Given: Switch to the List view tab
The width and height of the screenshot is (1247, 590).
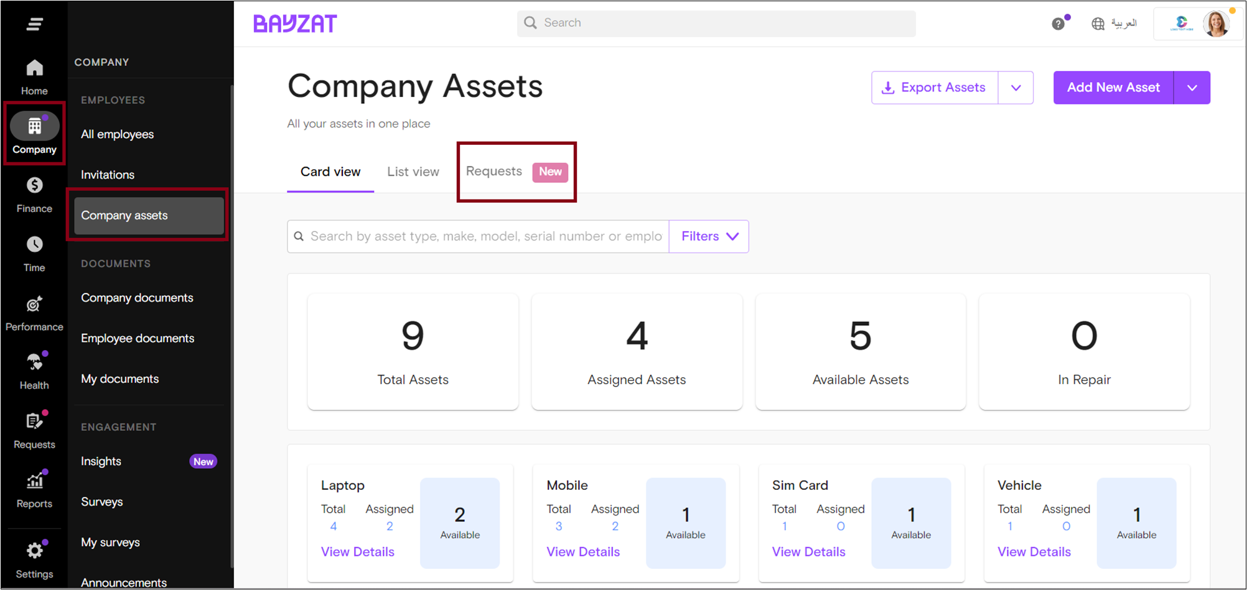Looking at the screenshot, I should click(413, 172).
